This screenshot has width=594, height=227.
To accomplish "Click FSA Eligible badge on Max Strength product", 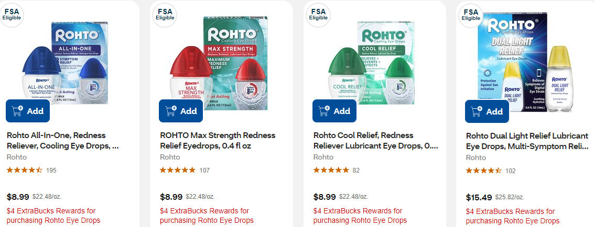I will (165, 14).
